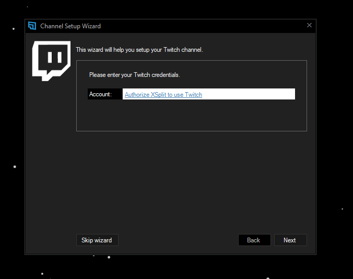
Task: Click the XSplit logo in the title bar
Action: pos(32,26)
